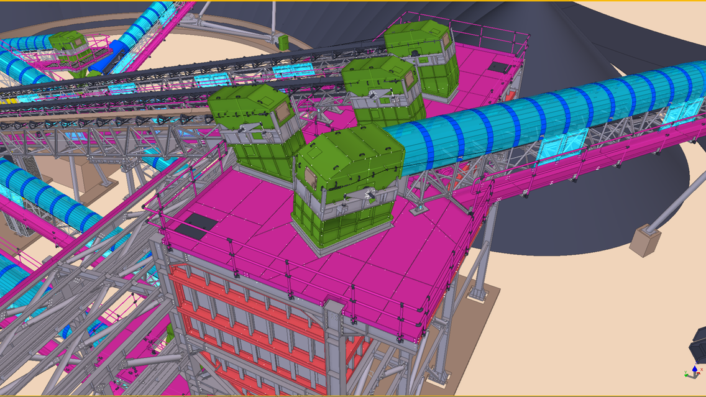Pick the small green box on the ring beam
706x397 pixels.
click(283, 41)
